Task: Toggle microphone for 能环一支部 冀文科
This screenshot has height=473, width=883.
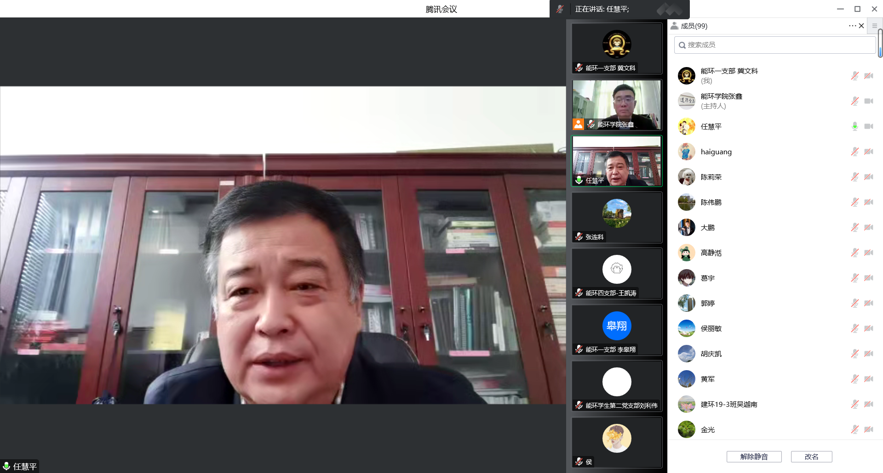Action: coord(854,76)
